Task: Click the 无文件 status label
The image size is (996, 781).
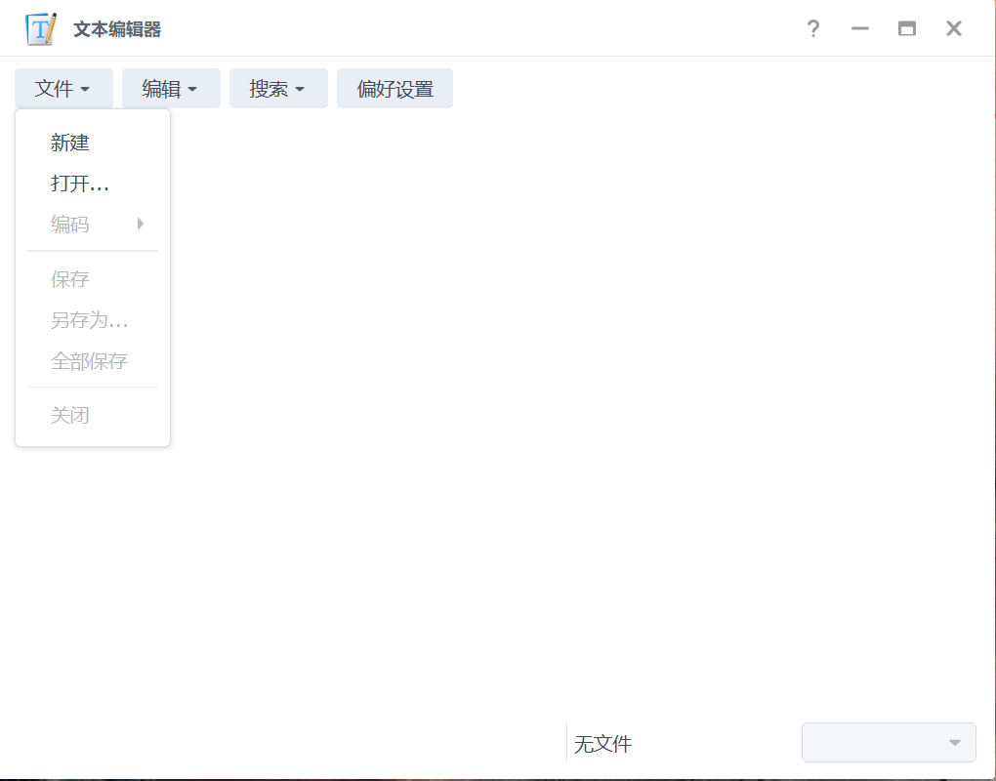Action: [602, 743]
